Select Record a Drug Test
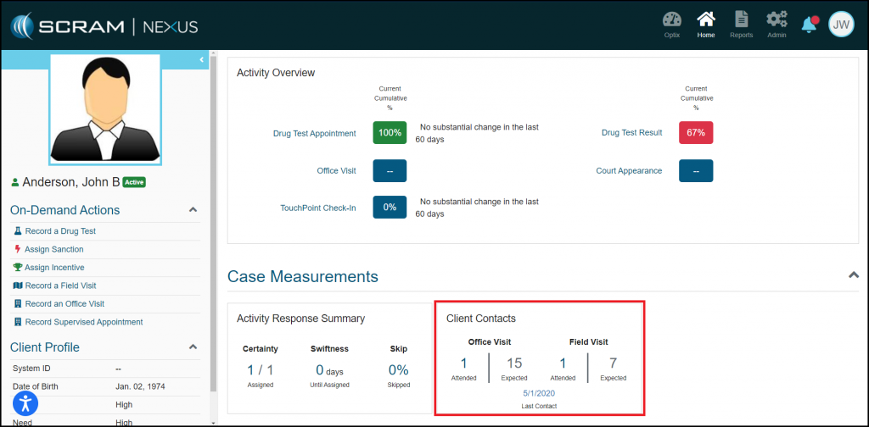 coord(59,231)
